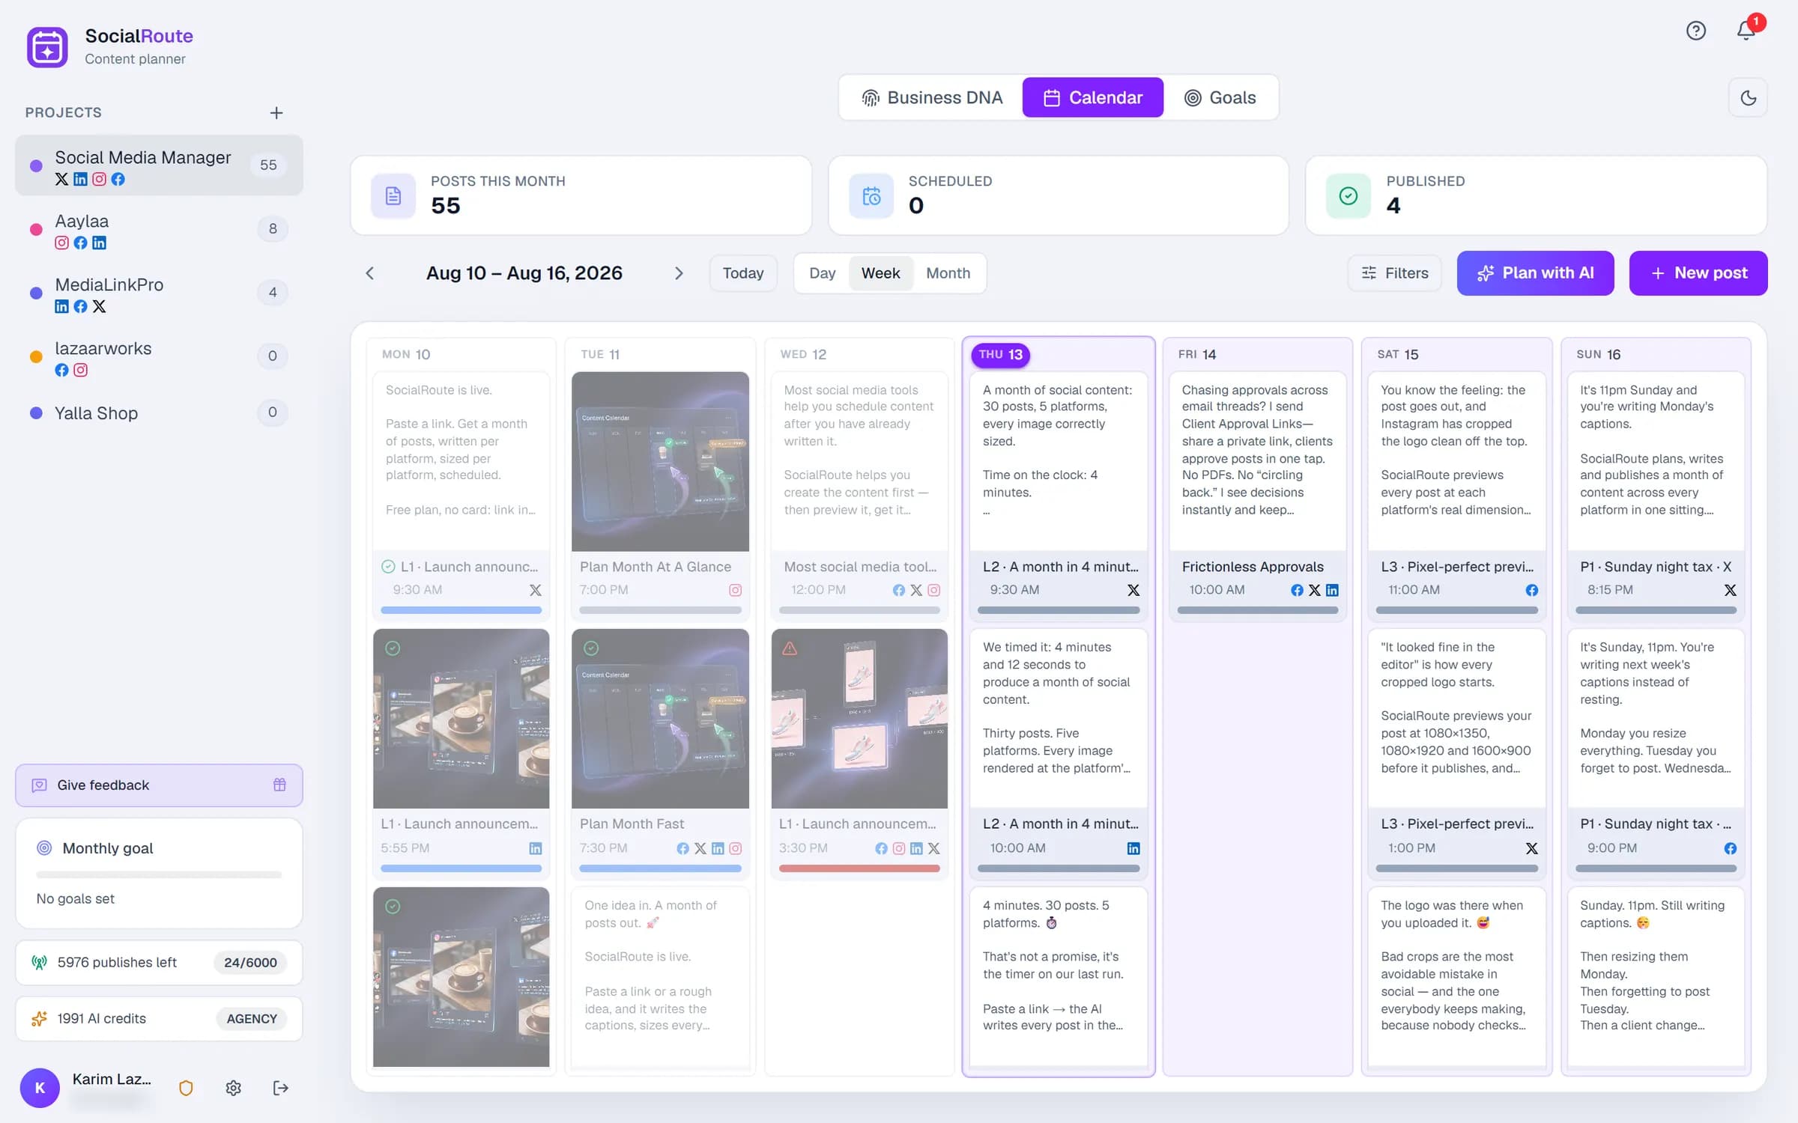Open the lazaarworks project
This screenshot has width=1798, height=1123.
point(159,357)
